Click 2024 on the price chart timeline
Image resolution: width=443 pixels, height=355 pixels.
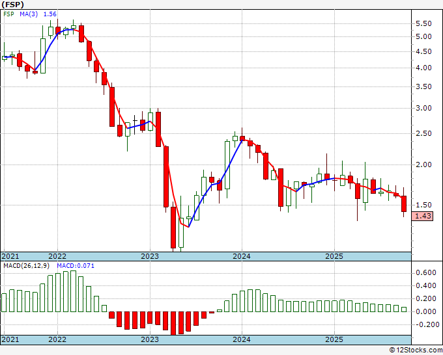(242, 256)
